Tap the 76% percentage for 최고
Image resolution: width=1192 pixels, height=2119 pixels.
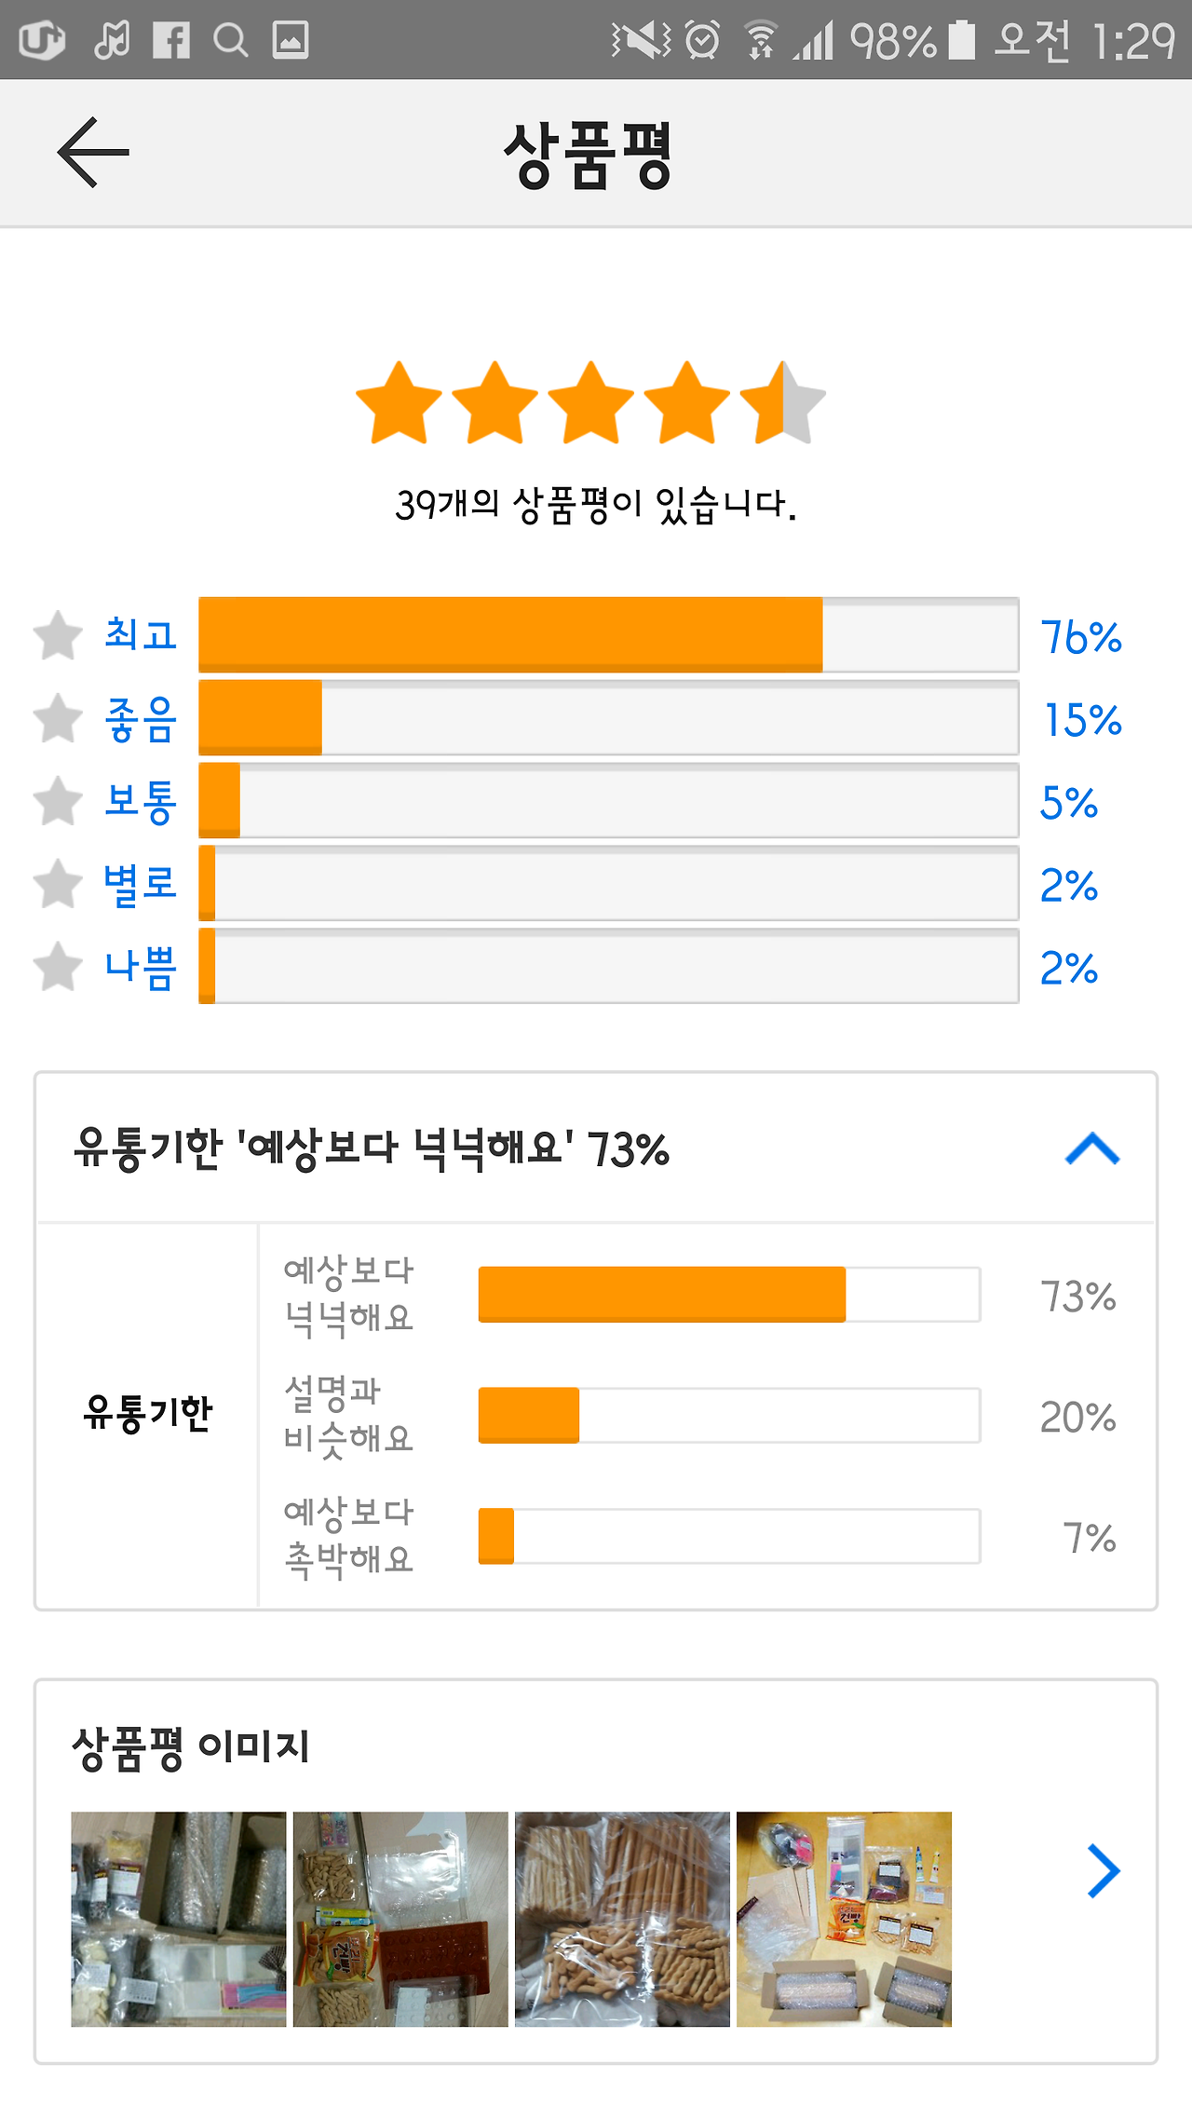[x=1081, y=637]
